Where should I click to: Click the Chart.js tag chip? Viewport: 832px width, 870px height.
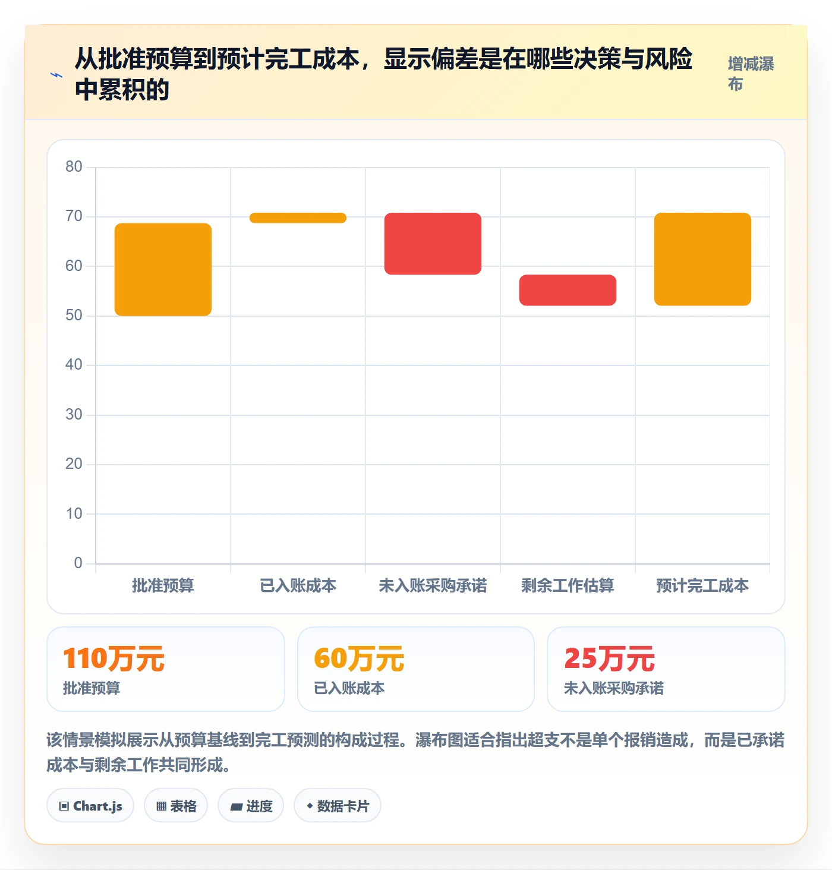point(90,806)
